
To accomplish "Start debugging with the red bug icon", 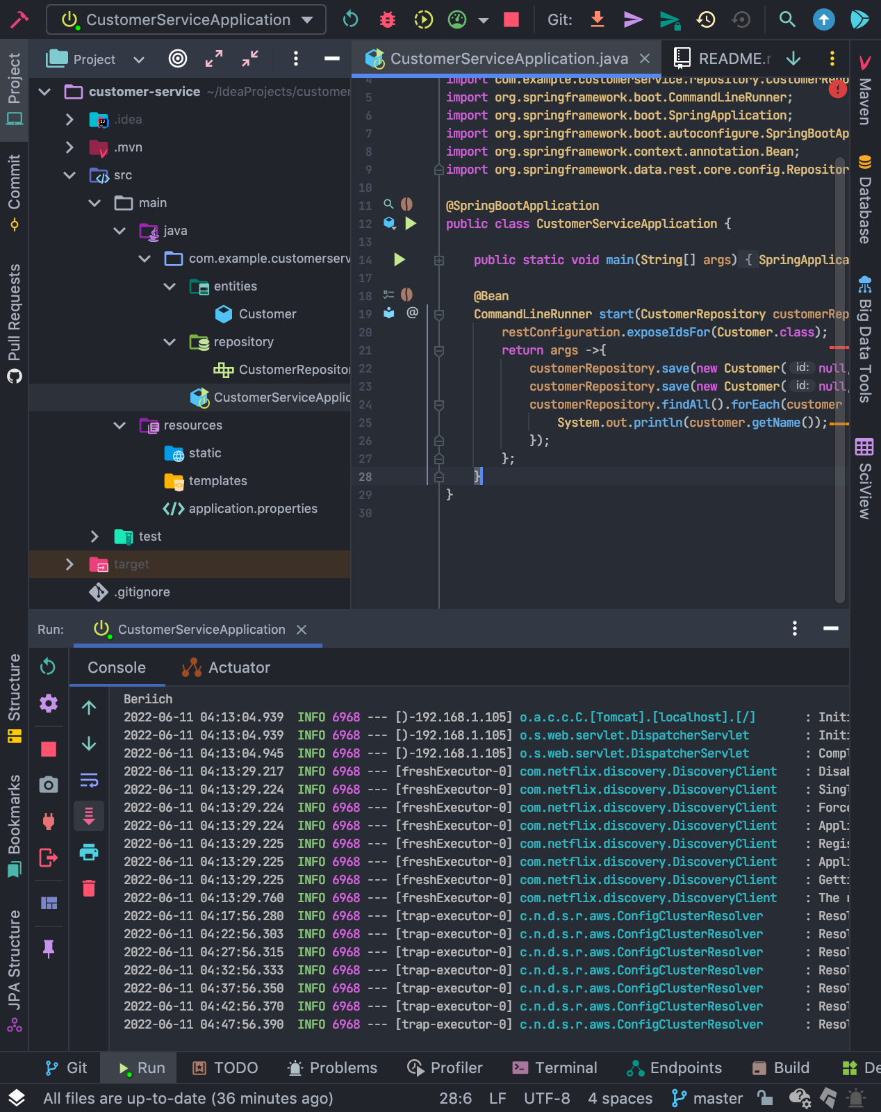I will click(x=388, y=19).
